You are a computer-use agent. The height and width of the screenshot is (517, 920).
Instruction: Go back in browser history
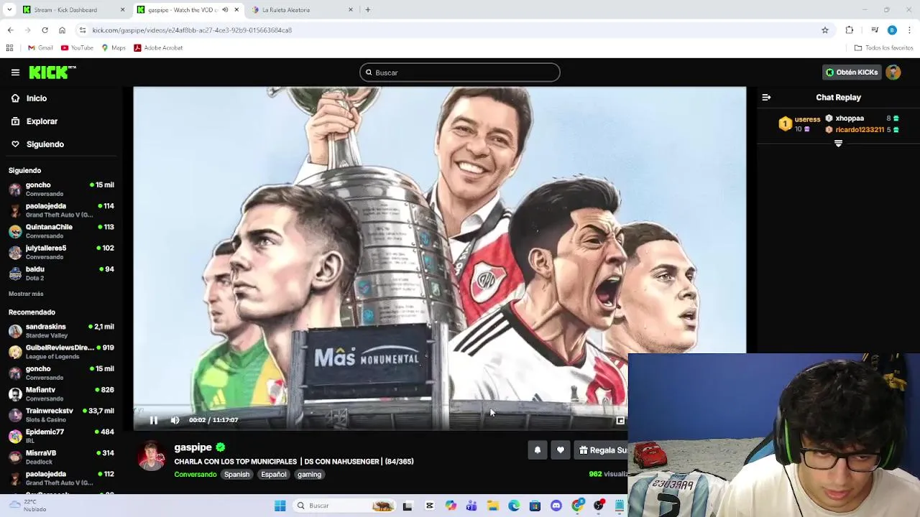10,30
